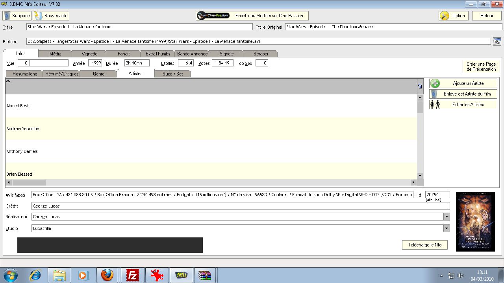This screenshot has width=504, height=283.
Task: Select artist row Andrew Secombe
Action: coord(211,129)
